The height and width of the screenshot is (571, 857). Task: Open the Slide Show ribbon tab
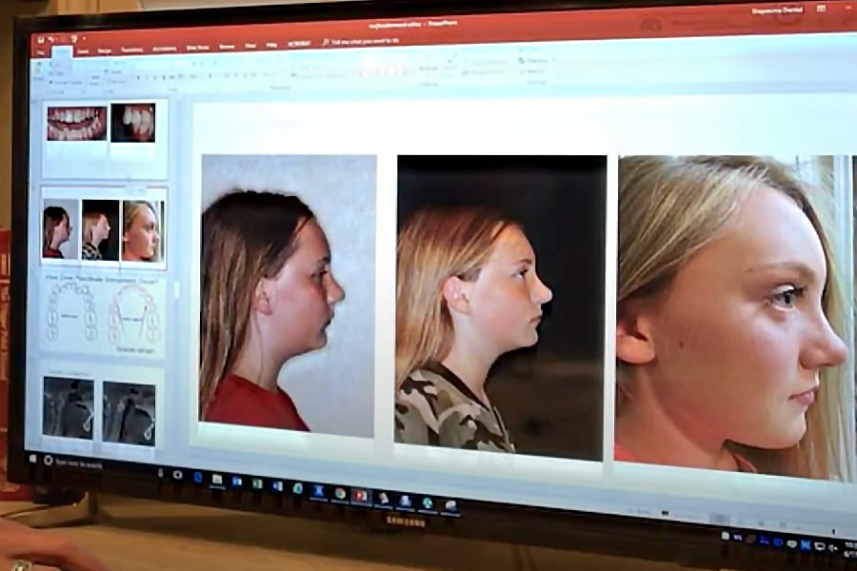pyautogui.click(x=197, y=48)
